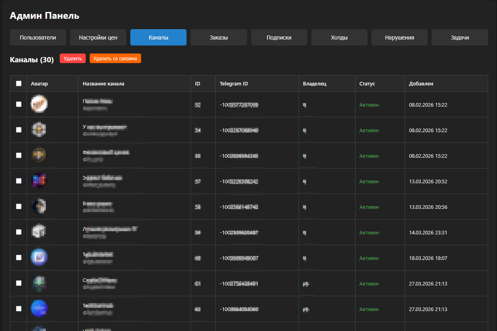
Task: Open the Подписки tab
Action: click(279, 38)
